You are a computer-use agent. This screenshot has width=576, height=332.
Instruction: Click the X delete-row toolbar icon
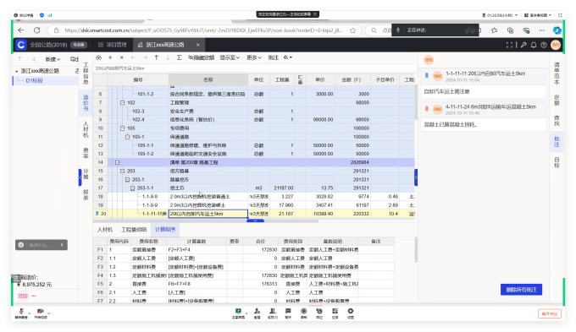coord(122,57)
